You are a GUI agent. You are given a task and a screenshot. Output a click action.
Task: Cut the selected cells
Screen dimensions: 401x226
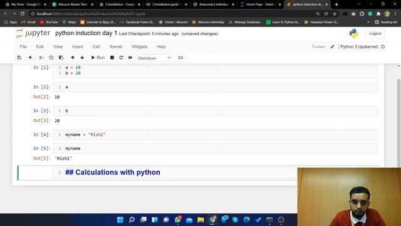click(x=41, y=58)
